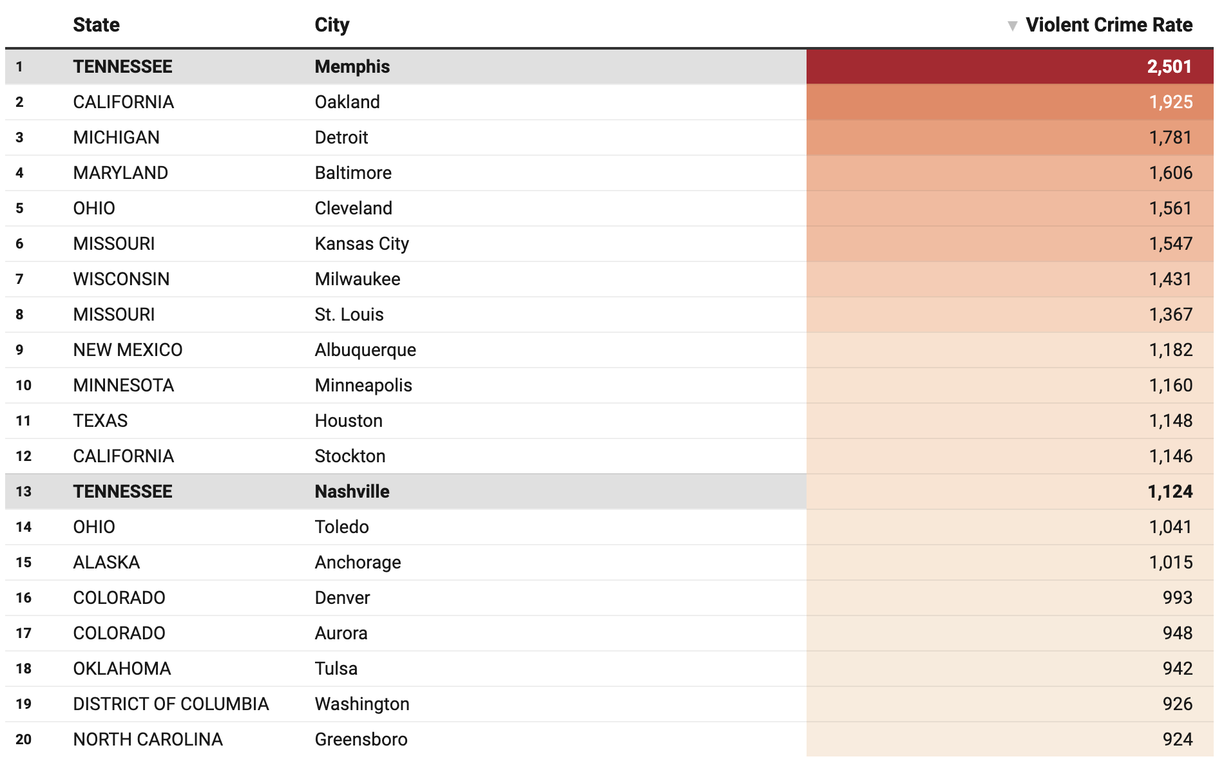Click the Kansas City cell

(x=361, y=244)
